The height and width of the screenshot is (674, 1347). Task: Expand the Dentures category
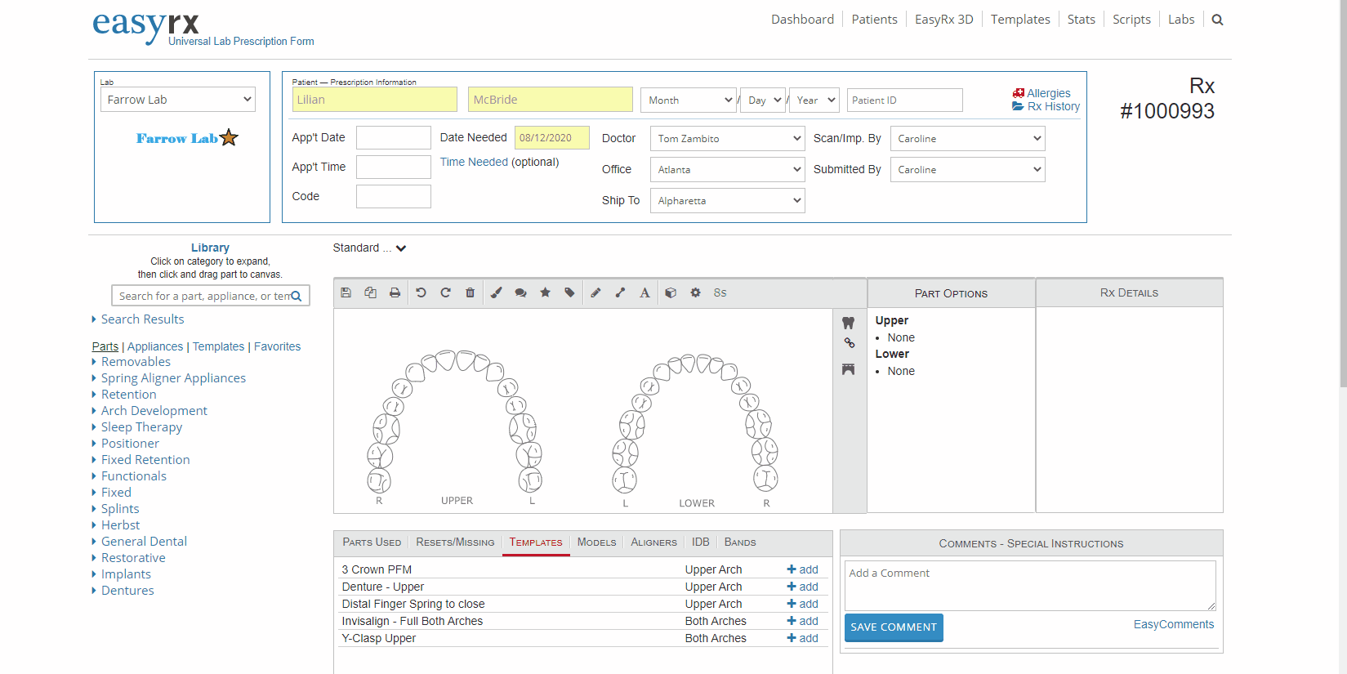point(127,590)
